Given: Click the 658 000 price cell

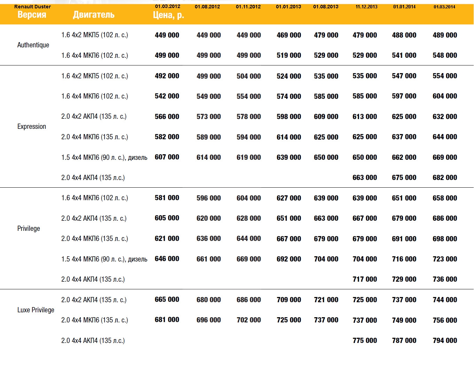Looking at the screenshot, I should pos(445,198).
